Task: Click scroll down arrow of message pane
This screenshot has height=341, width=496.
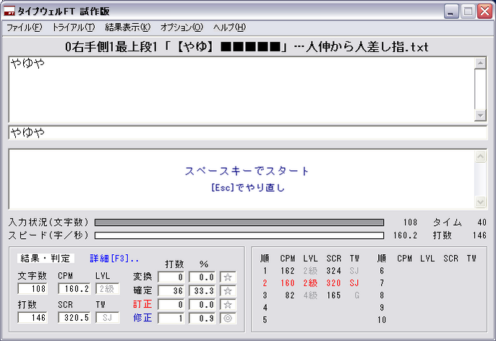Action: pyautogui.click(x=481, y=202)
